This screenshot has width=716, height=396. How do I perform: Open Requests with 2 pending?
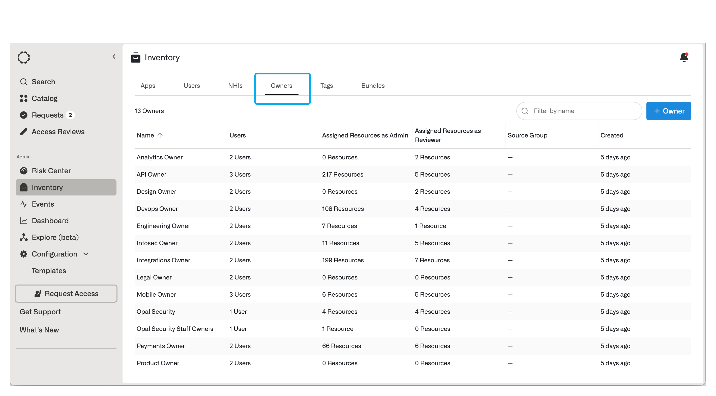click(x=48, y=115)
